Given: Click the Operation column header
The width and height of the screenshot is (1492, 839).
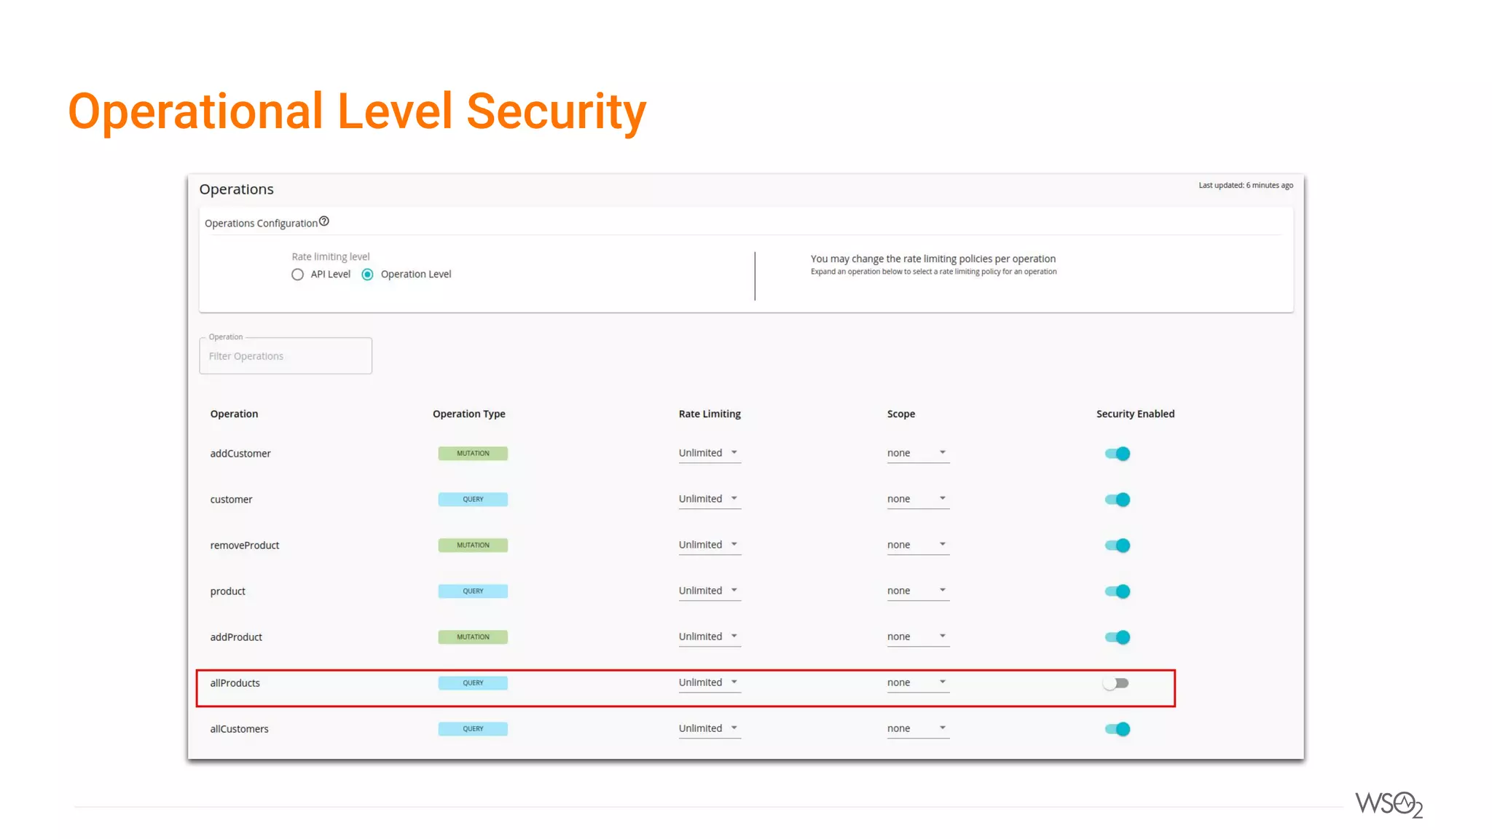Looking at the screenshot, I should [x=234, y=414].
